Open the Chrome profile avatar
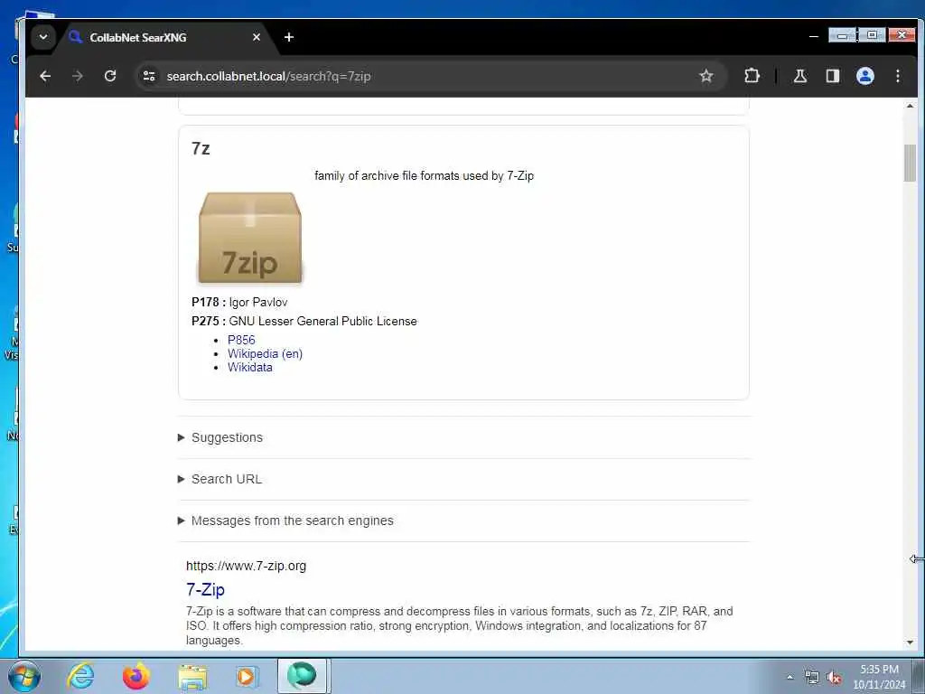The image size is (925, 694). (x=864, y=76)
